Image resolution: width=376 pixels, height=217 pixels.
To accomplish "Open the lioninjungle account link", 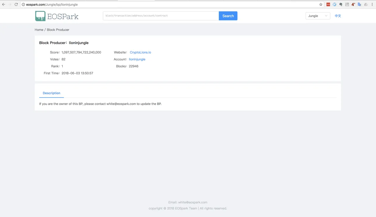I will tap(137, 59).
